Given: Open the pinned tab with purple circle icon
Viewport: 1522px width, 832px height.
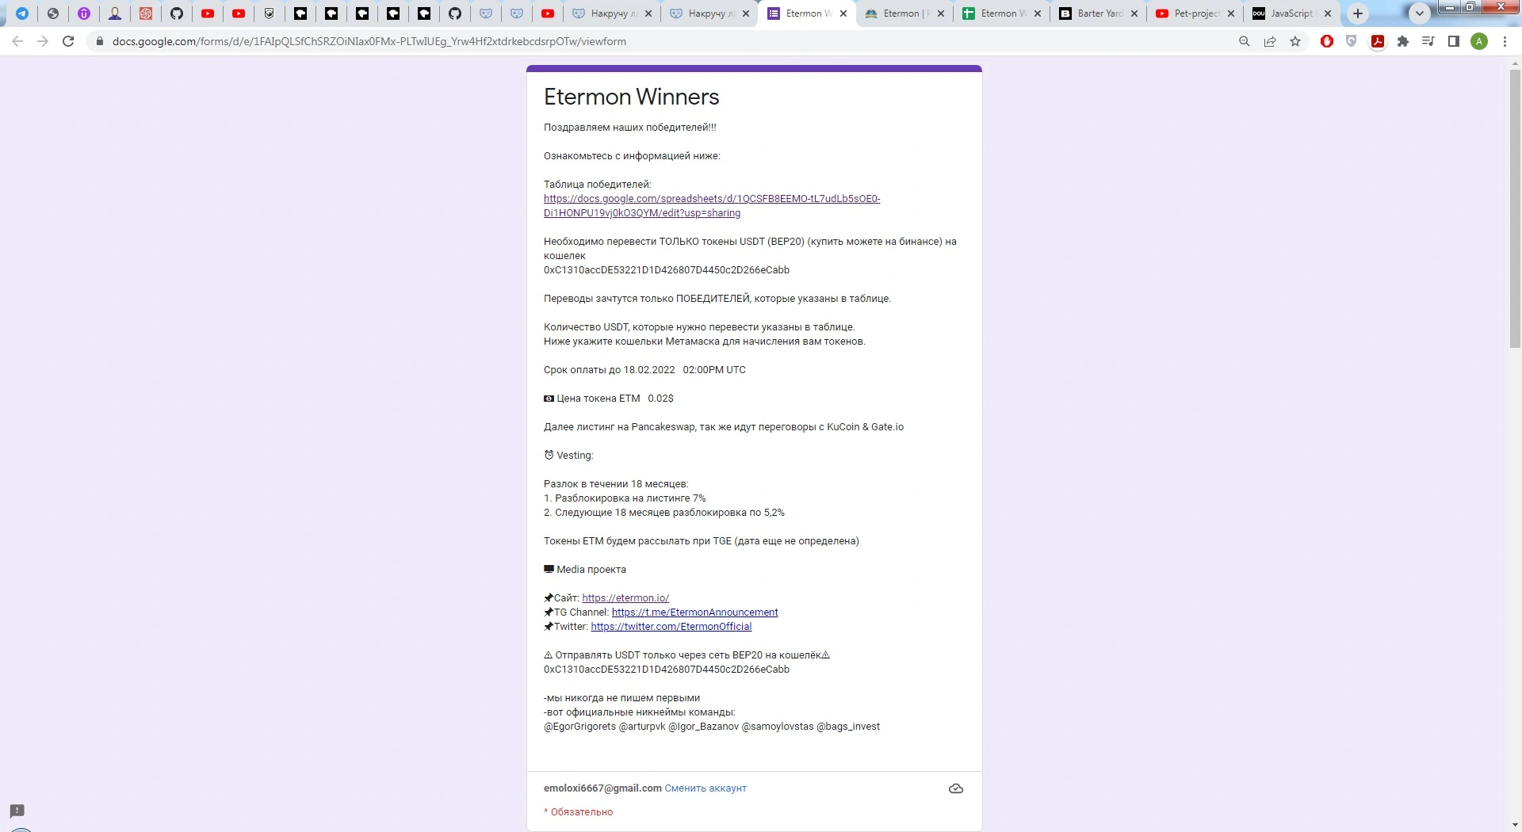Looking at the screenshot, I should (x=84, y=13).
